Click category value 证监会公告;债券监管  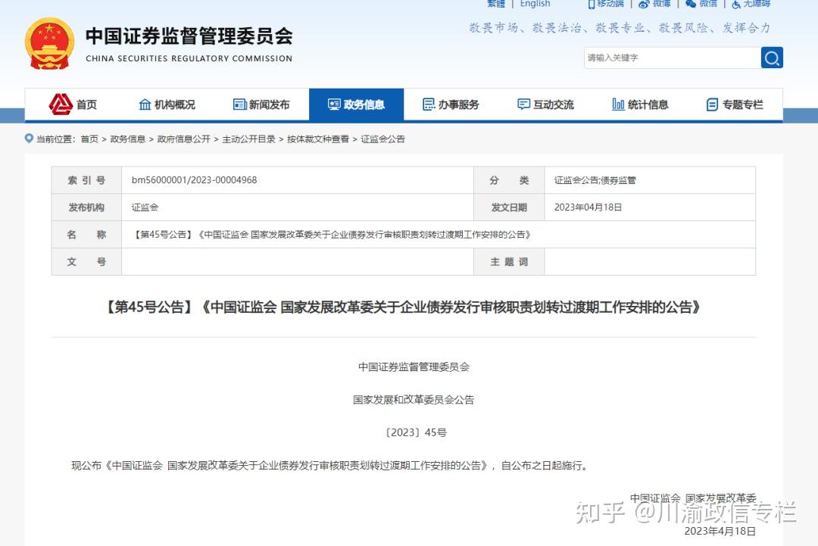point(595,180)
